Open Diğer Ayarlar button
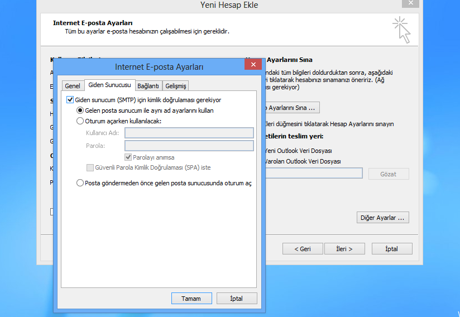The height and width of the screenshot is (317, 460). [x=382, y=218]
